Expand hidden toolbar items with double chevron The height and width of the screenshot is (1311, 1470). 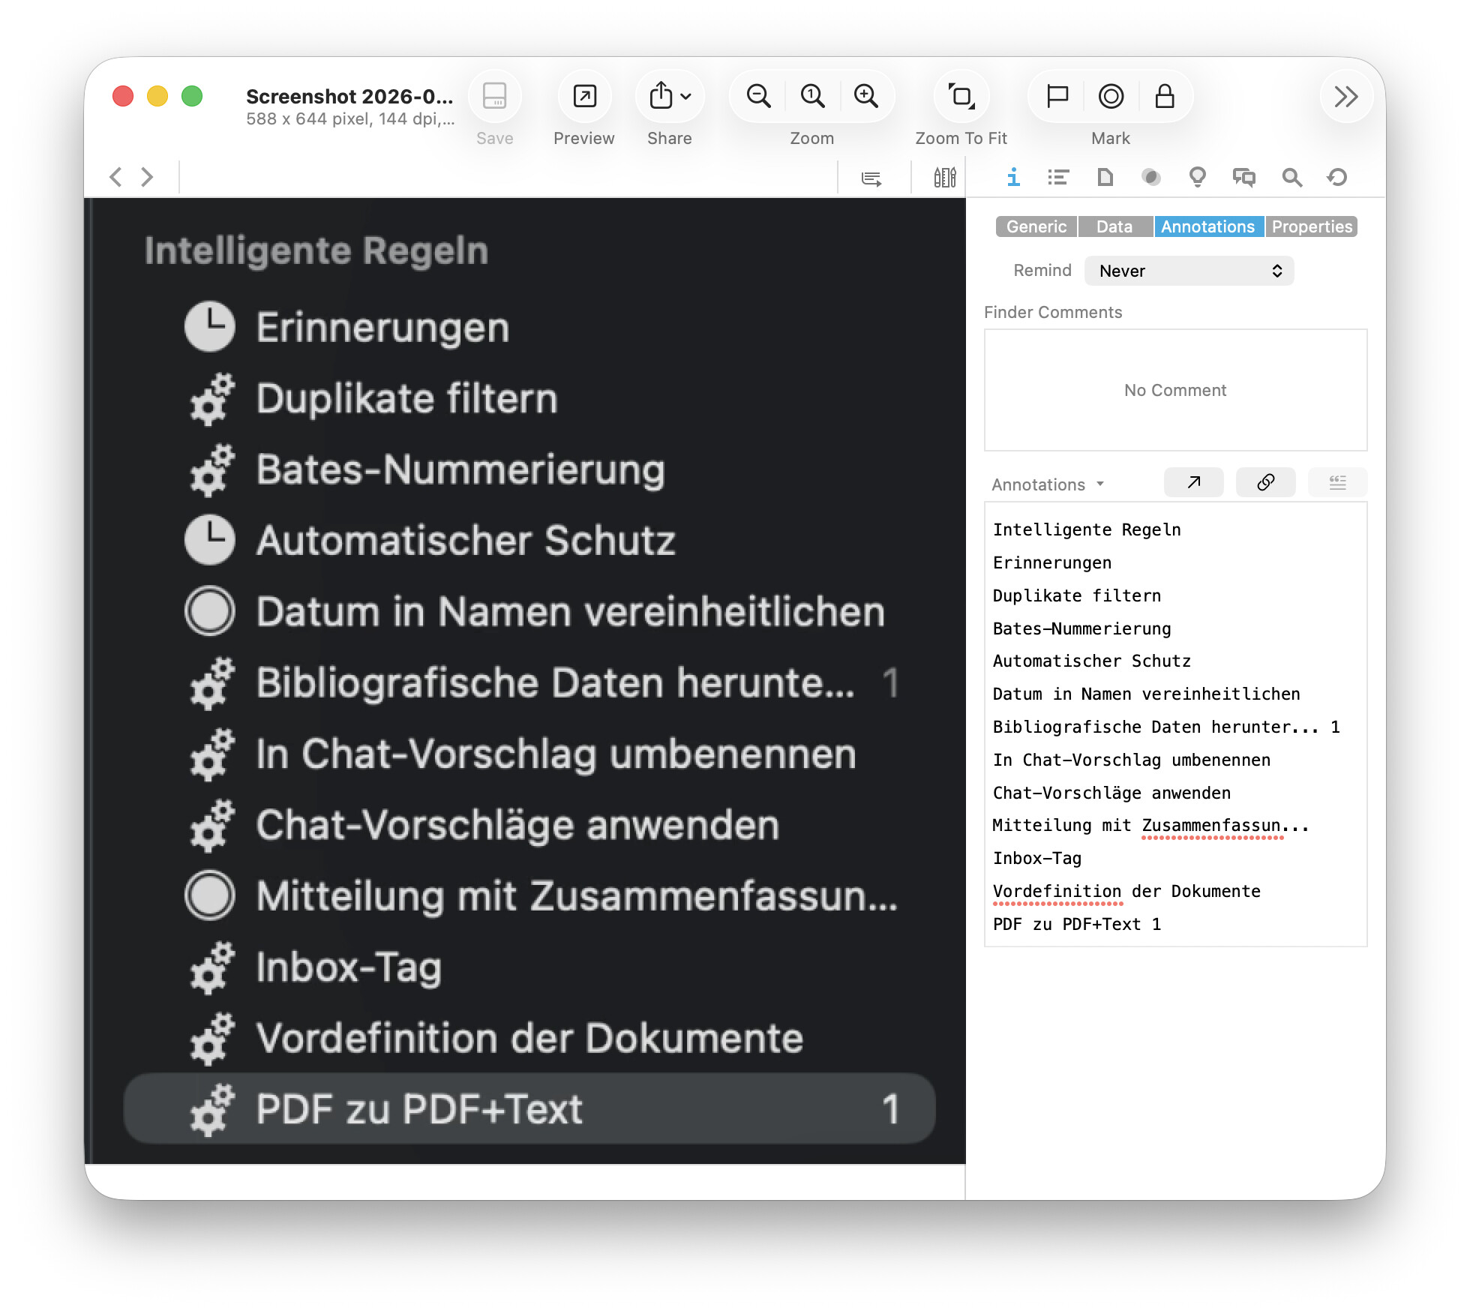(x=1345, y=97)
